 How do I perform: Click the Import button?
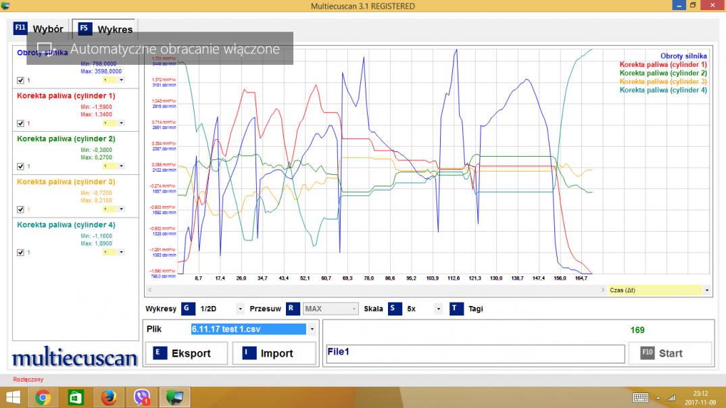(x=274, y=353)
